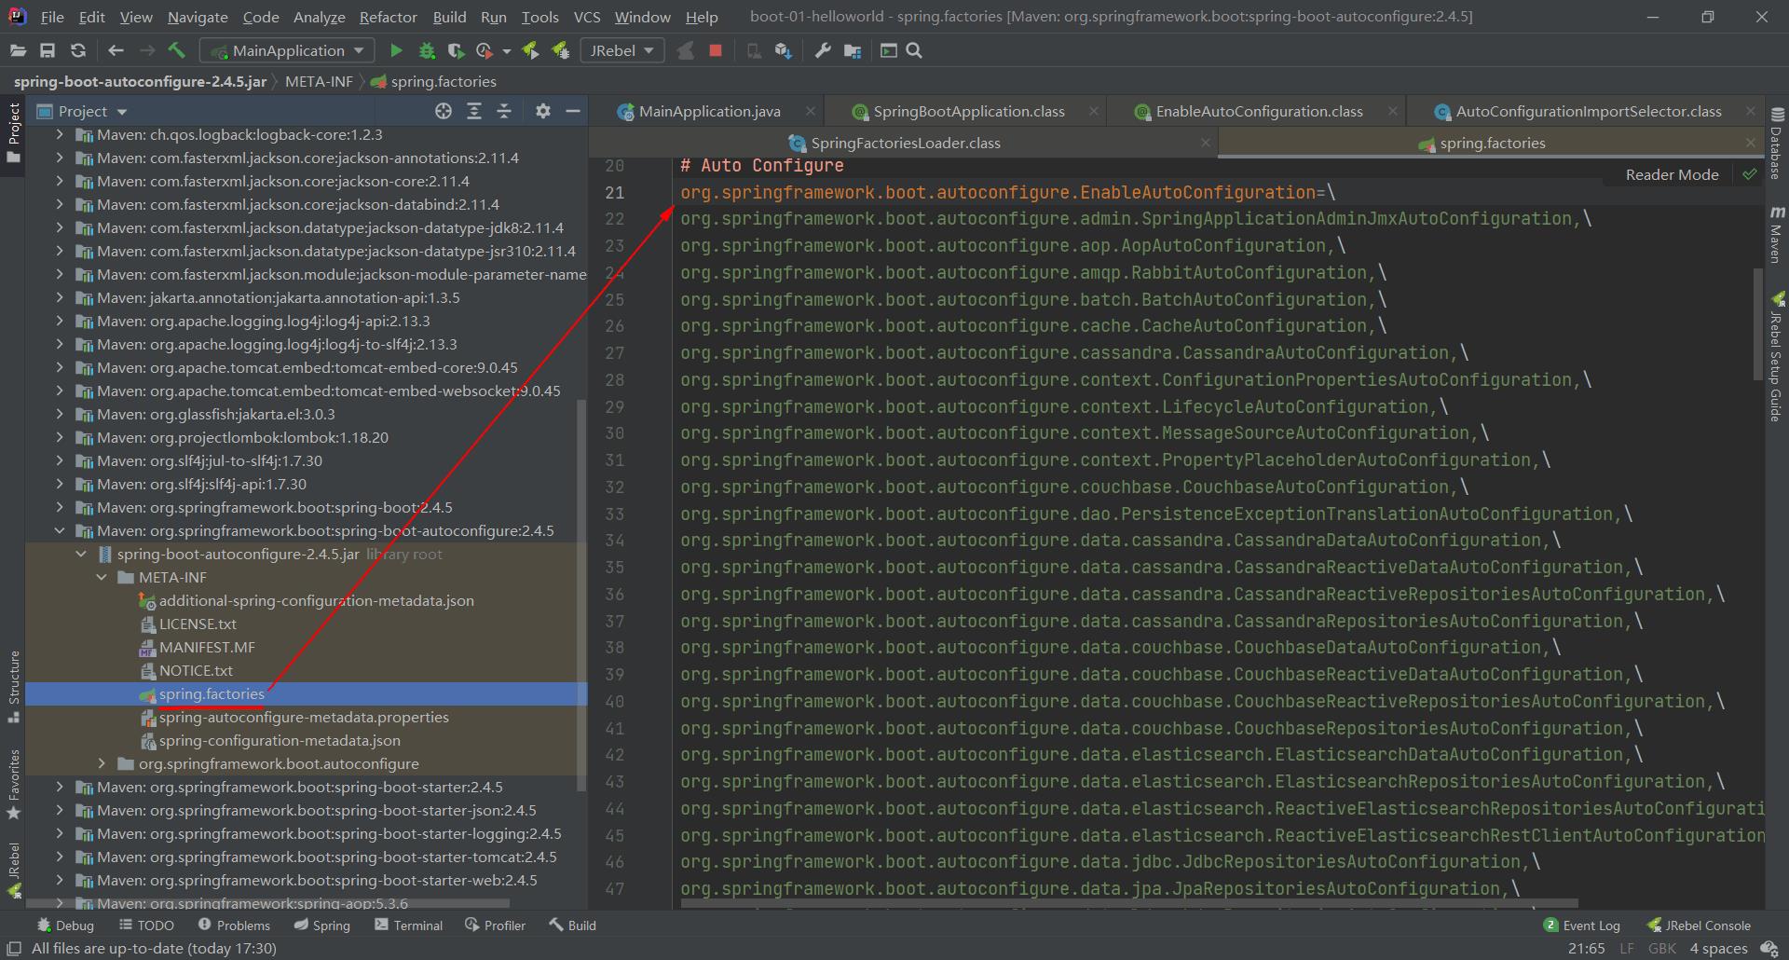Open the Refactor menu
Screen dimensions: 1789x960
coord(388,17)
